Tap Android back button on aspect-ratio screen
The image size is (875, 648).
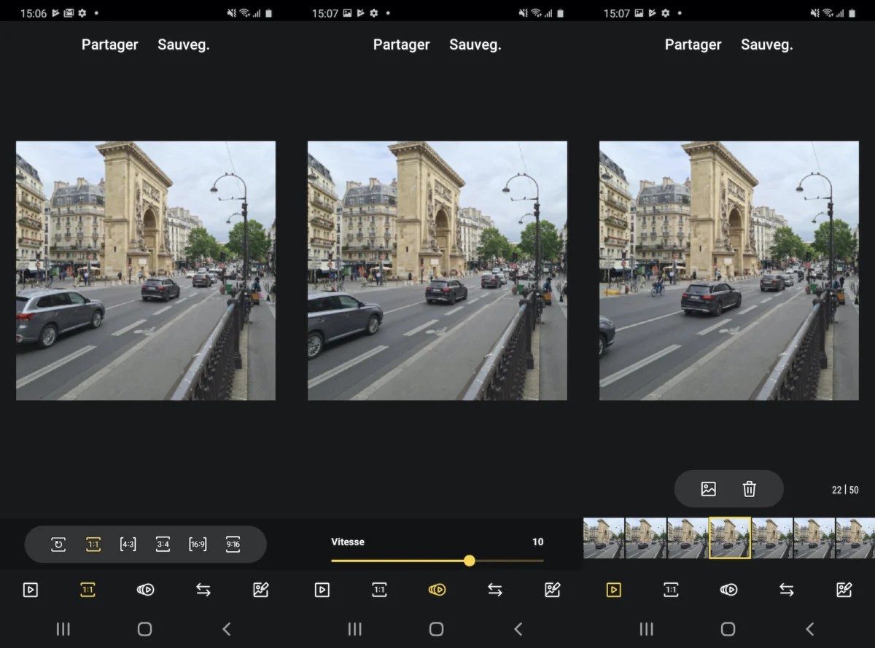(x=227, y=629)
